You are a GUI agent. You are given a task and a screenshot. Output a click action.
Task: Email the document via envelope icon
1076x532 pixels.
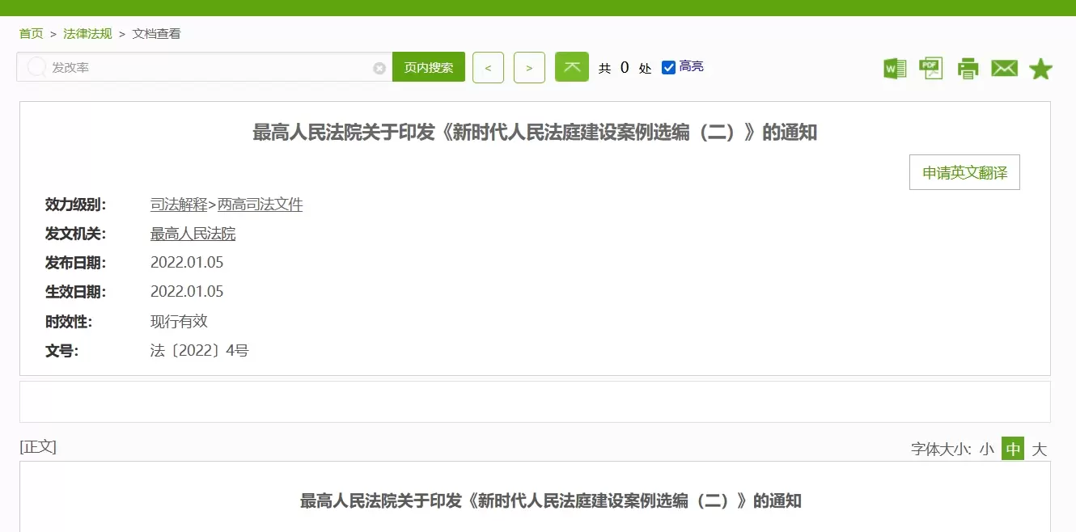click(x=1004, y=69)
